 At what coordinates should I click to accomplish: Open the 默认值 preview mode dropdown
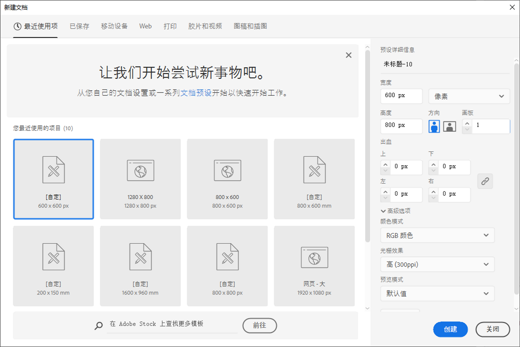[x=437, y=294]
